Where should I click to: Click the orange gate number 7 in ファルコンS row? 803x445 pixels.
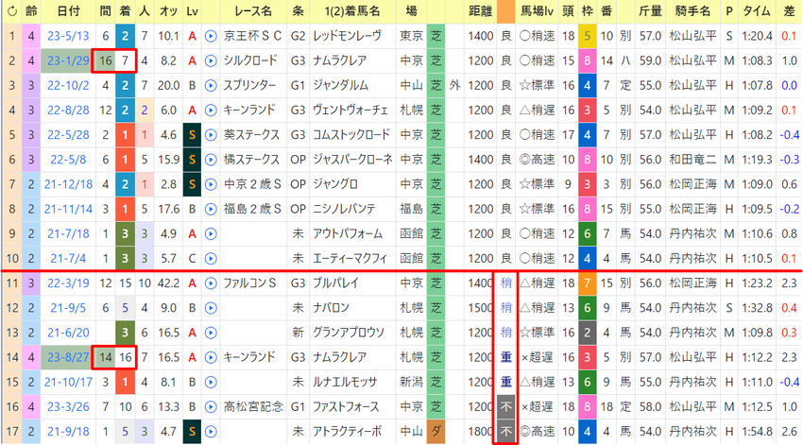[x=587, y=283]
